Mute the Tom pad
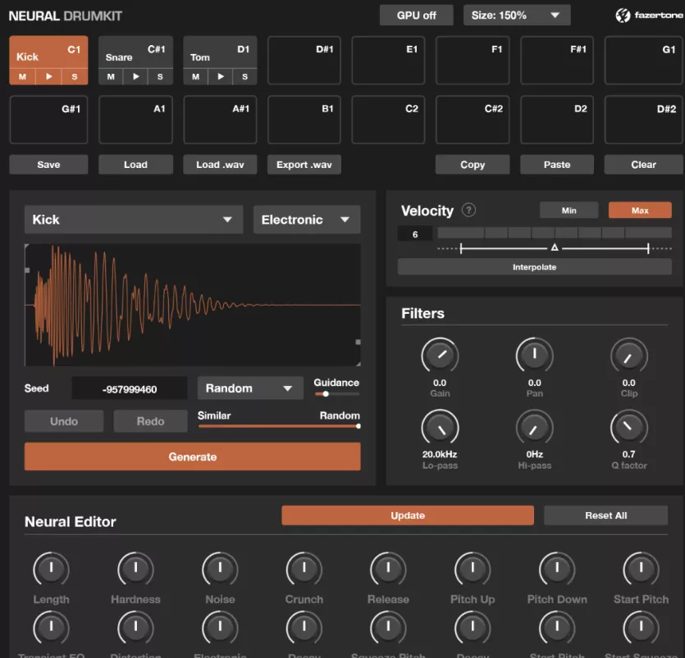This screenshot has height=658, width=685. 196,77
